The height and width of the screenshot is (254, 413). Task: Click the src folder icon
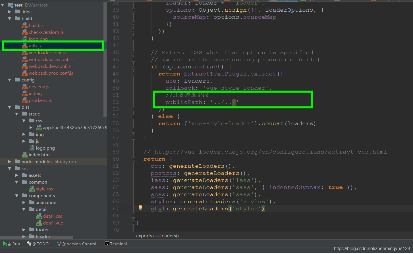coord(18,168)
